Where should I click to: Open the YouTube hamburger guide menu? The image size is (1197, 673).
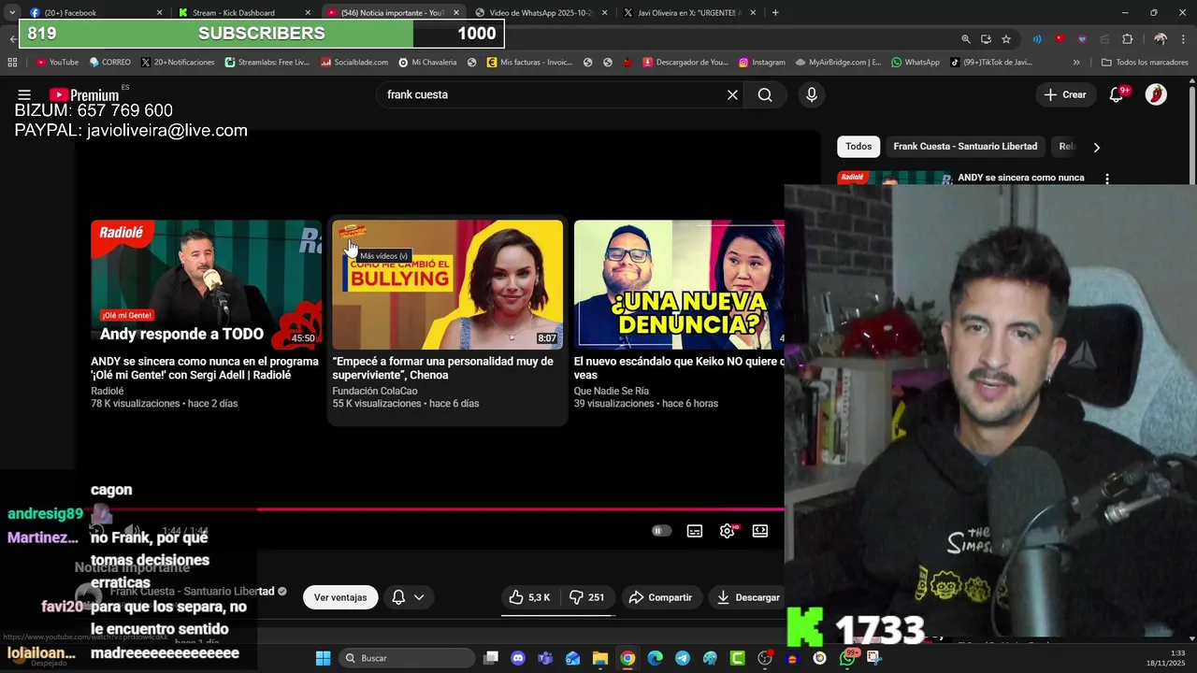24,94
